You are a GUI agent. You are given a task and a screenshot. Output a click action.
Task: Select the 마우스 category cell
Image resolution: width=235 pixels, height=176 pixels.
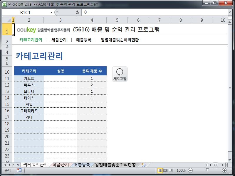click(x=29, y=85)
